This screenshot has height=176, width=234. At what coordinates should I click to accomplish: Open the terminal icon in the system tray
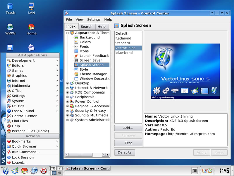195,171
